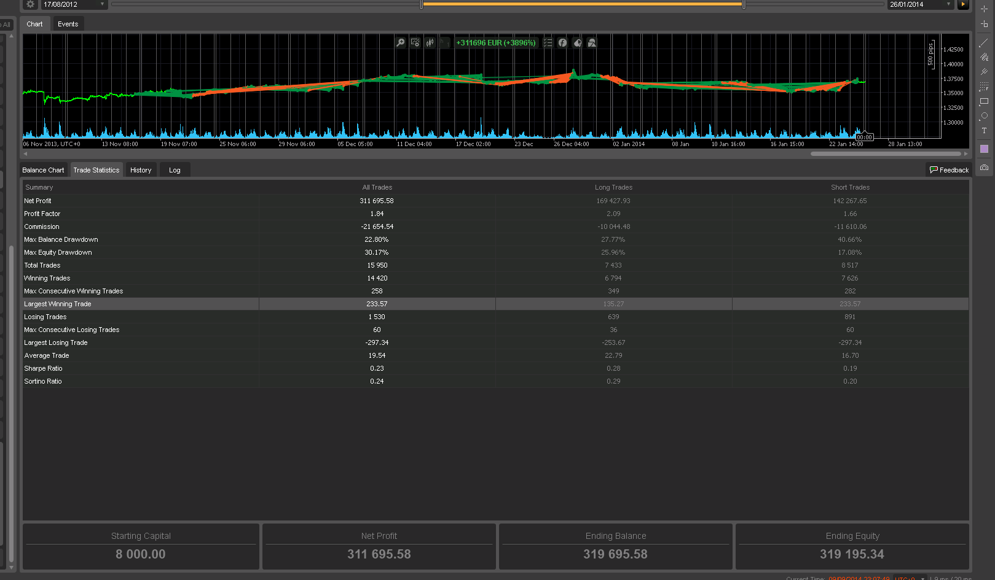The width and height of the screenshot is (995, 580).
Task: Open backtesting settings gear
Action: (30, 4)
